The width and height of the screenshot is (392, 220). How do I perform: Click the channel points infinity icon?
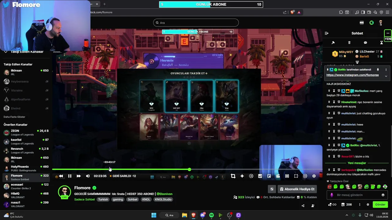point(332,205)
